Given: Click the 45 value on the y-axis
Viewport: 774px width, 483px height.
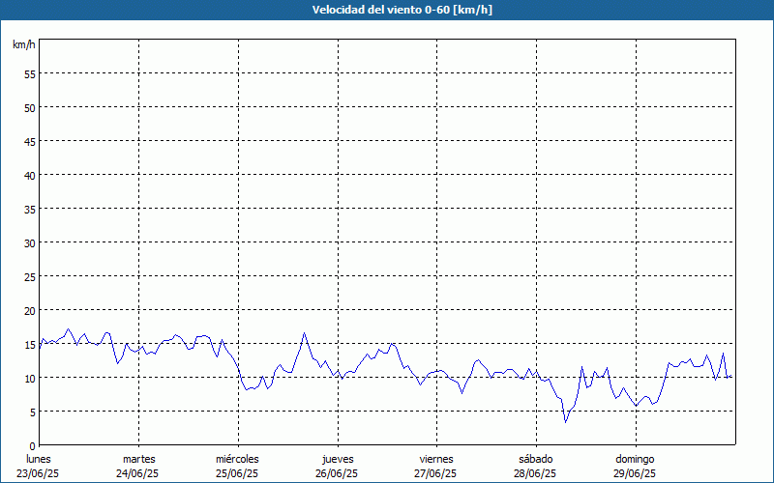Looking at the screenshot, I should point(30,142).
